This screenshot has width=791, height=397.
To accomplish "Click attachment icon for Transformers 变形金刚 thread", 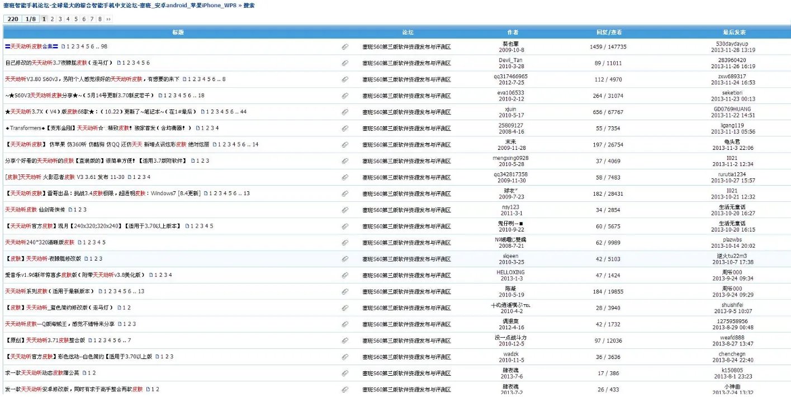I will (x=345, y=129).
